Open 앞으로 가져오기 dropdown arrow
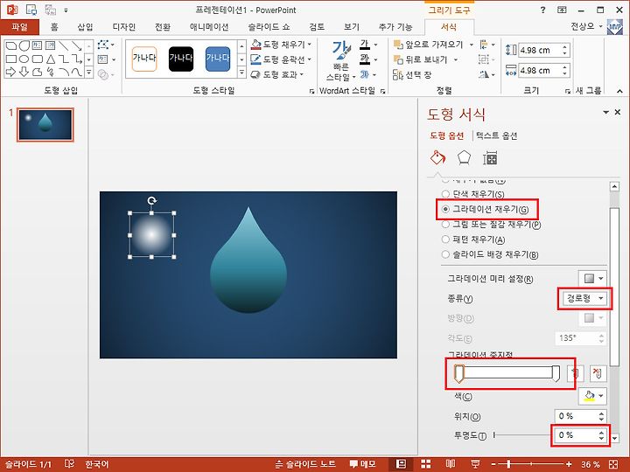Screen dimensions: 630x472 coord(471,45)
